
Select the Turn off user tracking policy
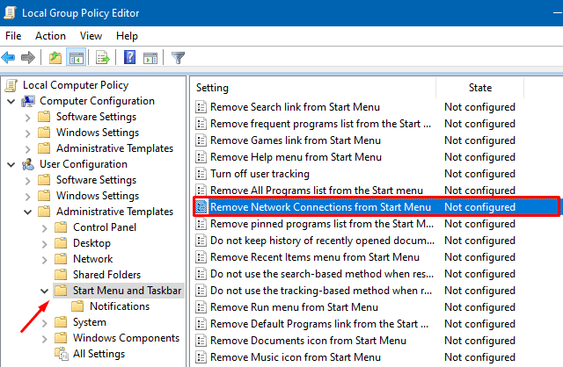260,174
